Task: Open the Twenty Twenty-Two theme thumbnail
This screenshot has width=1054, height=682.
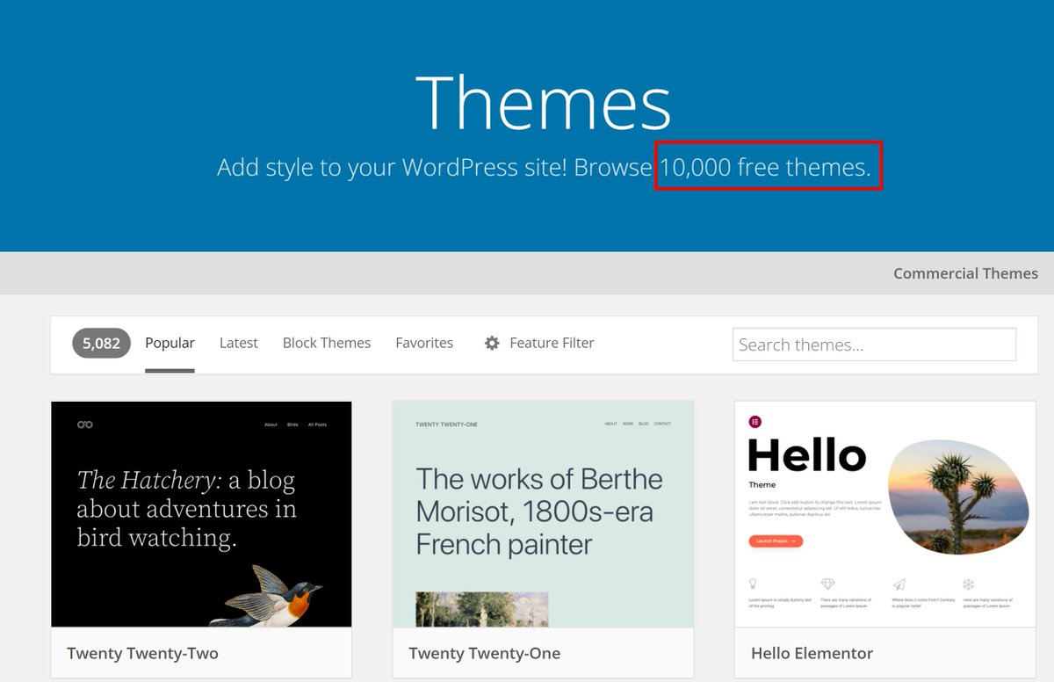Action: point(201,514)
